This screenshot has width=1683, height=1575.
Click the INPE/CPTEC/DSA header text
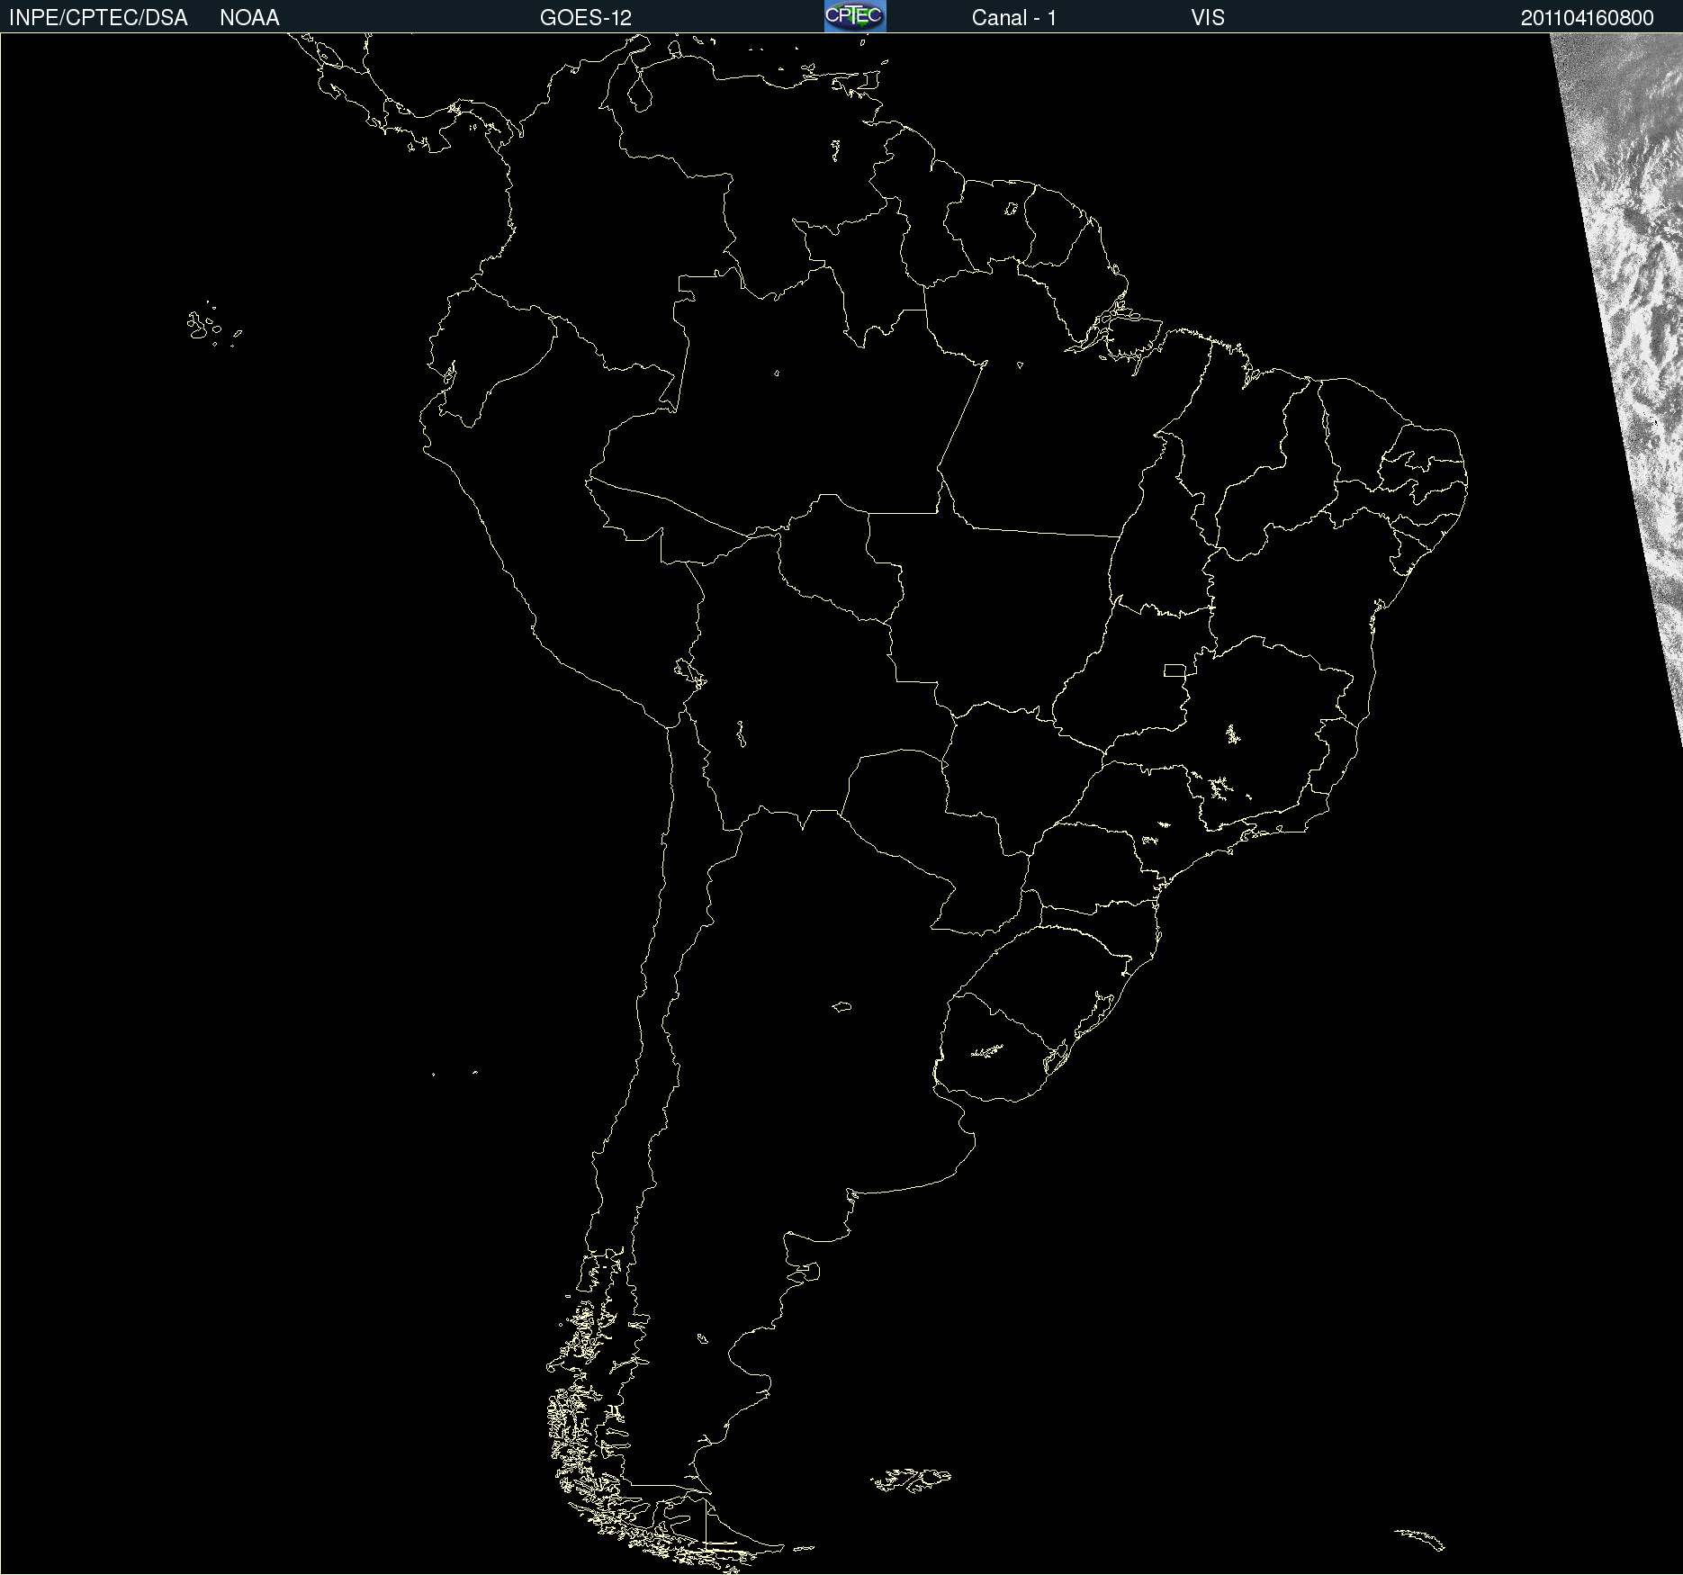coord(98,18)
